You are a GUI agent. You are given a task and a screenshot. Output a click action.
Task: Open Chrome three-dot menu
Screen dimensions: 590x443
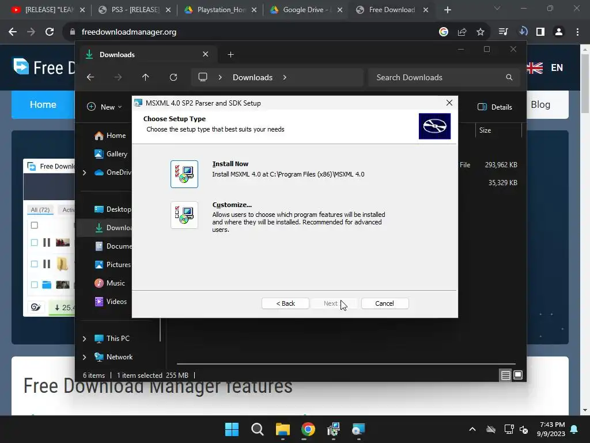[577, 32]
